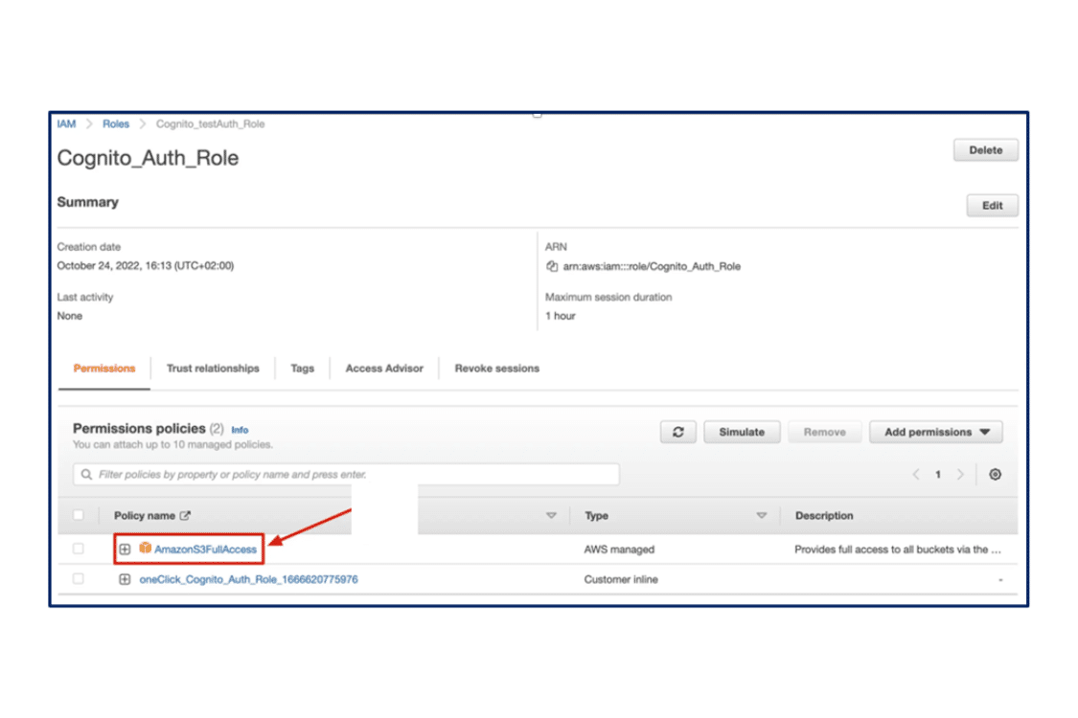Go to the previous page of policies

[916, 474]
